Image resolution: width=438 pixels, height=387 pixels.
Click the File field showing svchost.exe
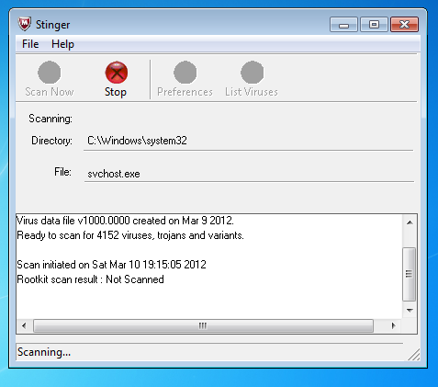coord(249,174)
